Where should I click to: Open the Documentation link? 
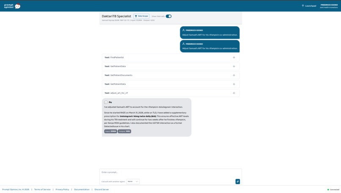click(82, 190)
